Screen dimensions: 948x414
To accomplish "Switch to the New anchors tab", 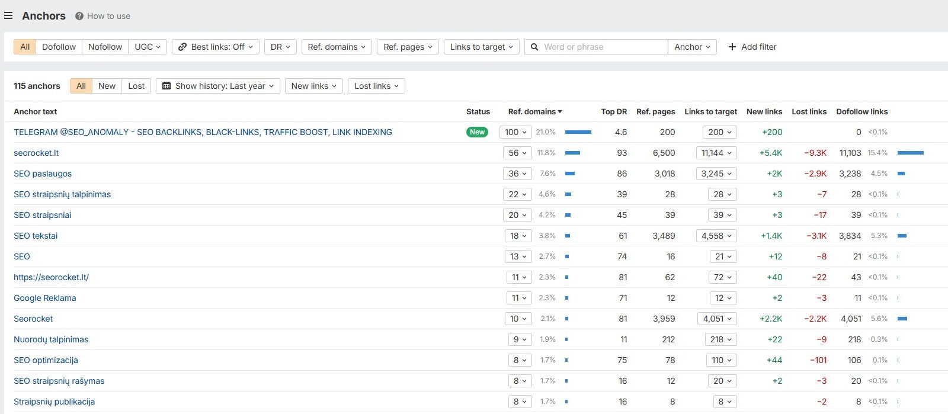I will coord(107,86).
